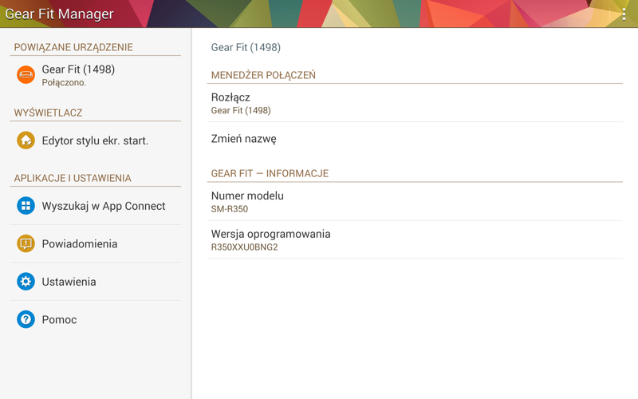Viewport: 638px width, 399px height.
Task: Tap the home screen style editor icon
Action: coord(26,140)
